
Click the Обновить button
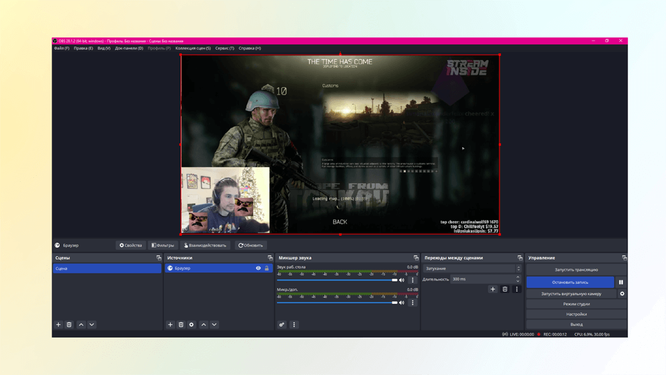(250, 246)
